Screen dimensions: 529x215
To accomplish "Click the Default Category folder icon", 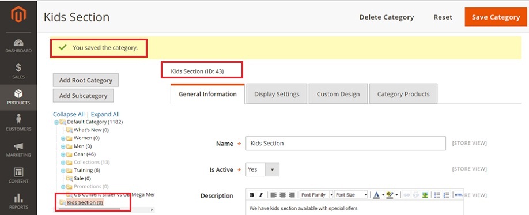I will pyautogui.click(x=63, y=122).
